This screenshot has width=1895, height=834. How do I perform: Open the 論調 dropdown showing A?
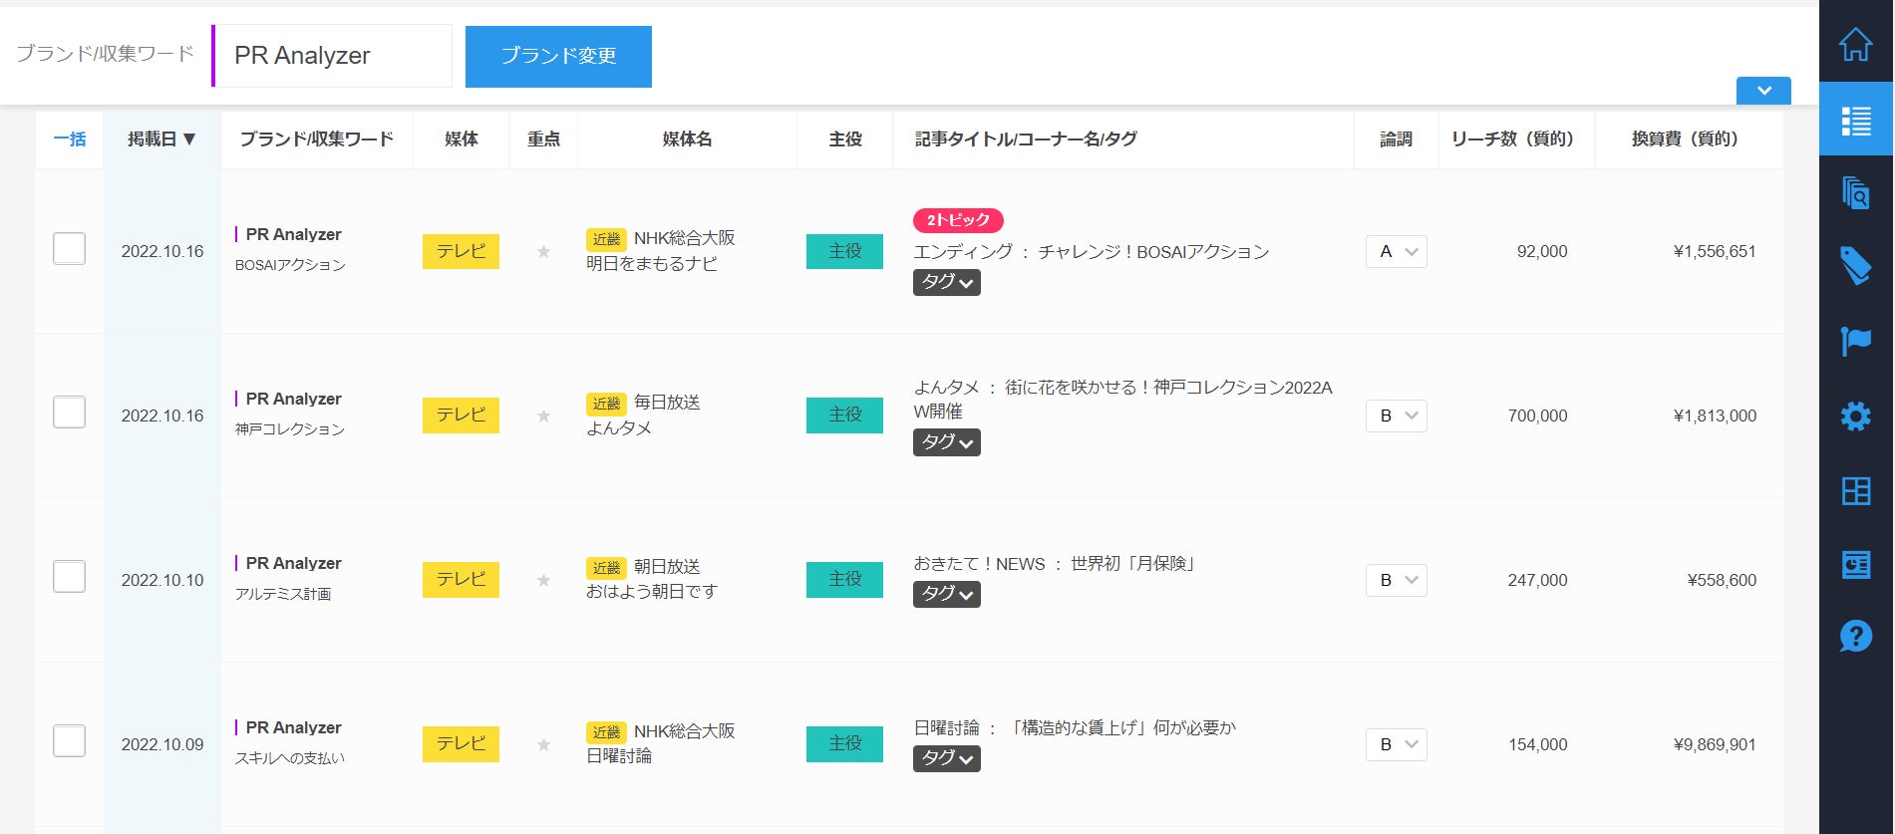point(1396,252)
